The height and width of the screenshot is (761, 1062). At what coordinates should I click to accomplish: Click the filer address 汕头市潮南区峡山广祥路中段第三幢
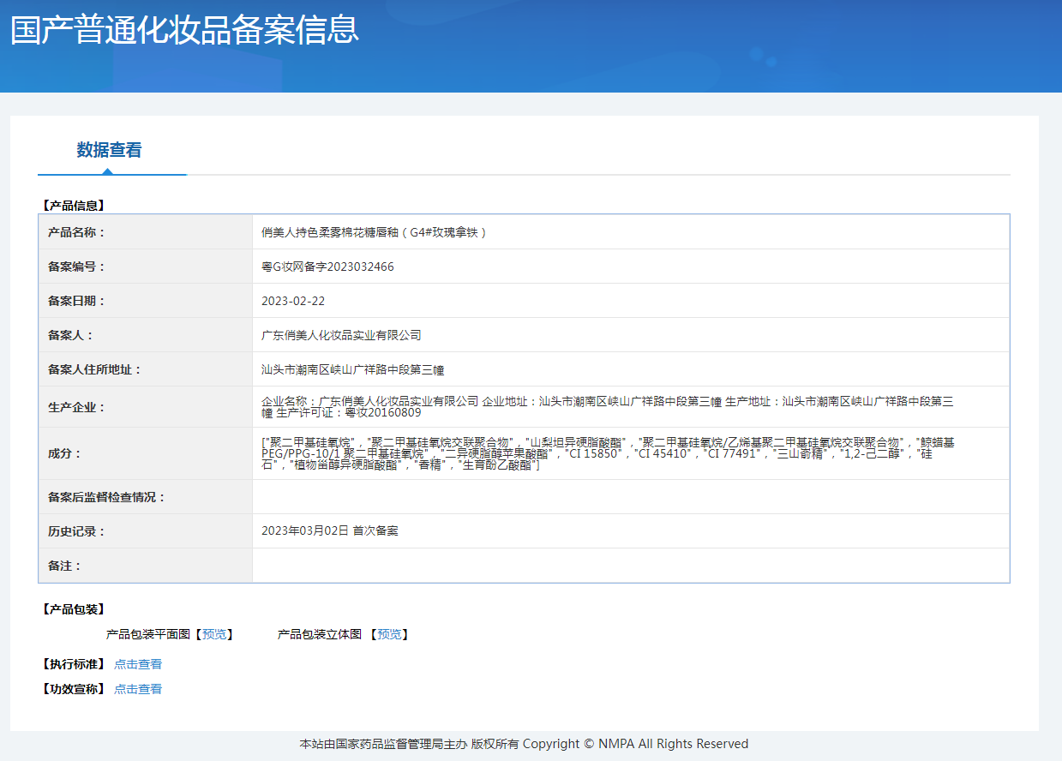pos(352,369)
